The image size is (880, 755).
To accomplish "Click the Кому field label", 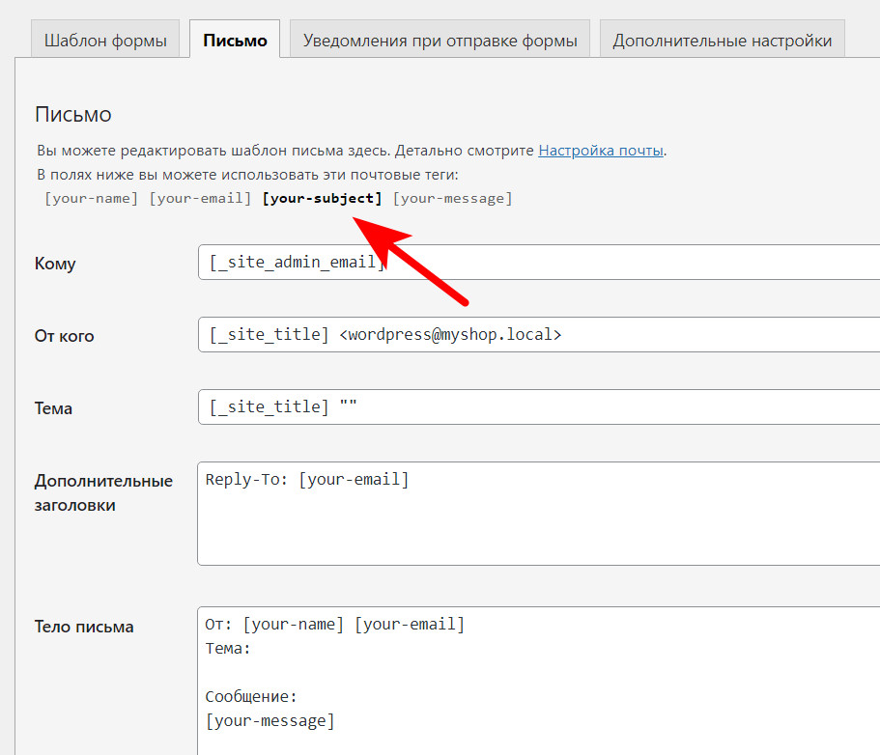I will [55, 264].
